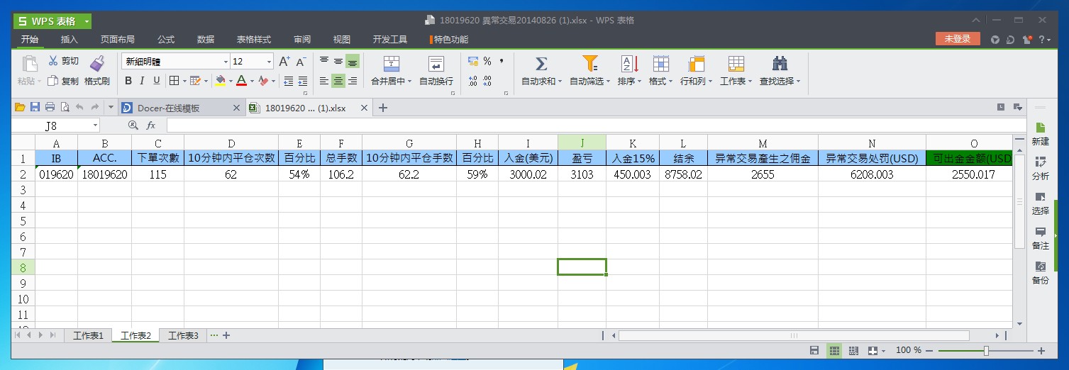Viewport: 1069px width, 370px height.
Task: Click the AutoSum (自动求和) sigma icon
Action: click(541, 64)
